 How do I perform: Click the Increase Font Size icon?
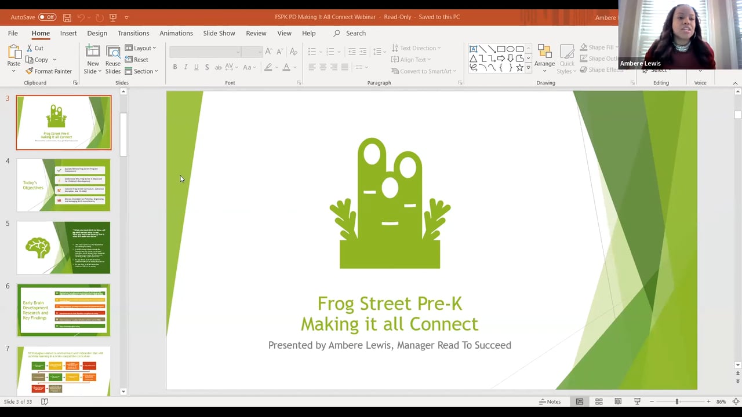click(x=268, y=52)
